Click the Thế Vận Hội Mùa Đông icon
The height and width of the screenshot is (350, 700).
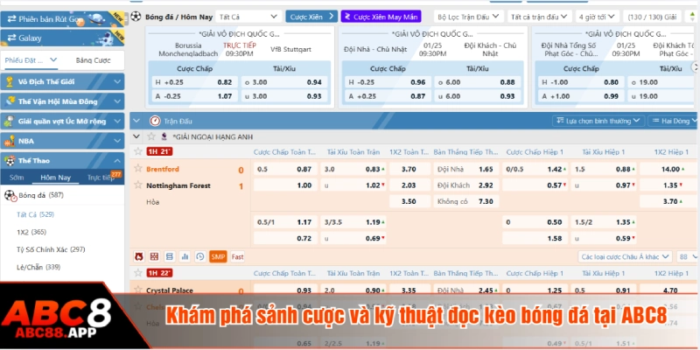click(10, 101)
